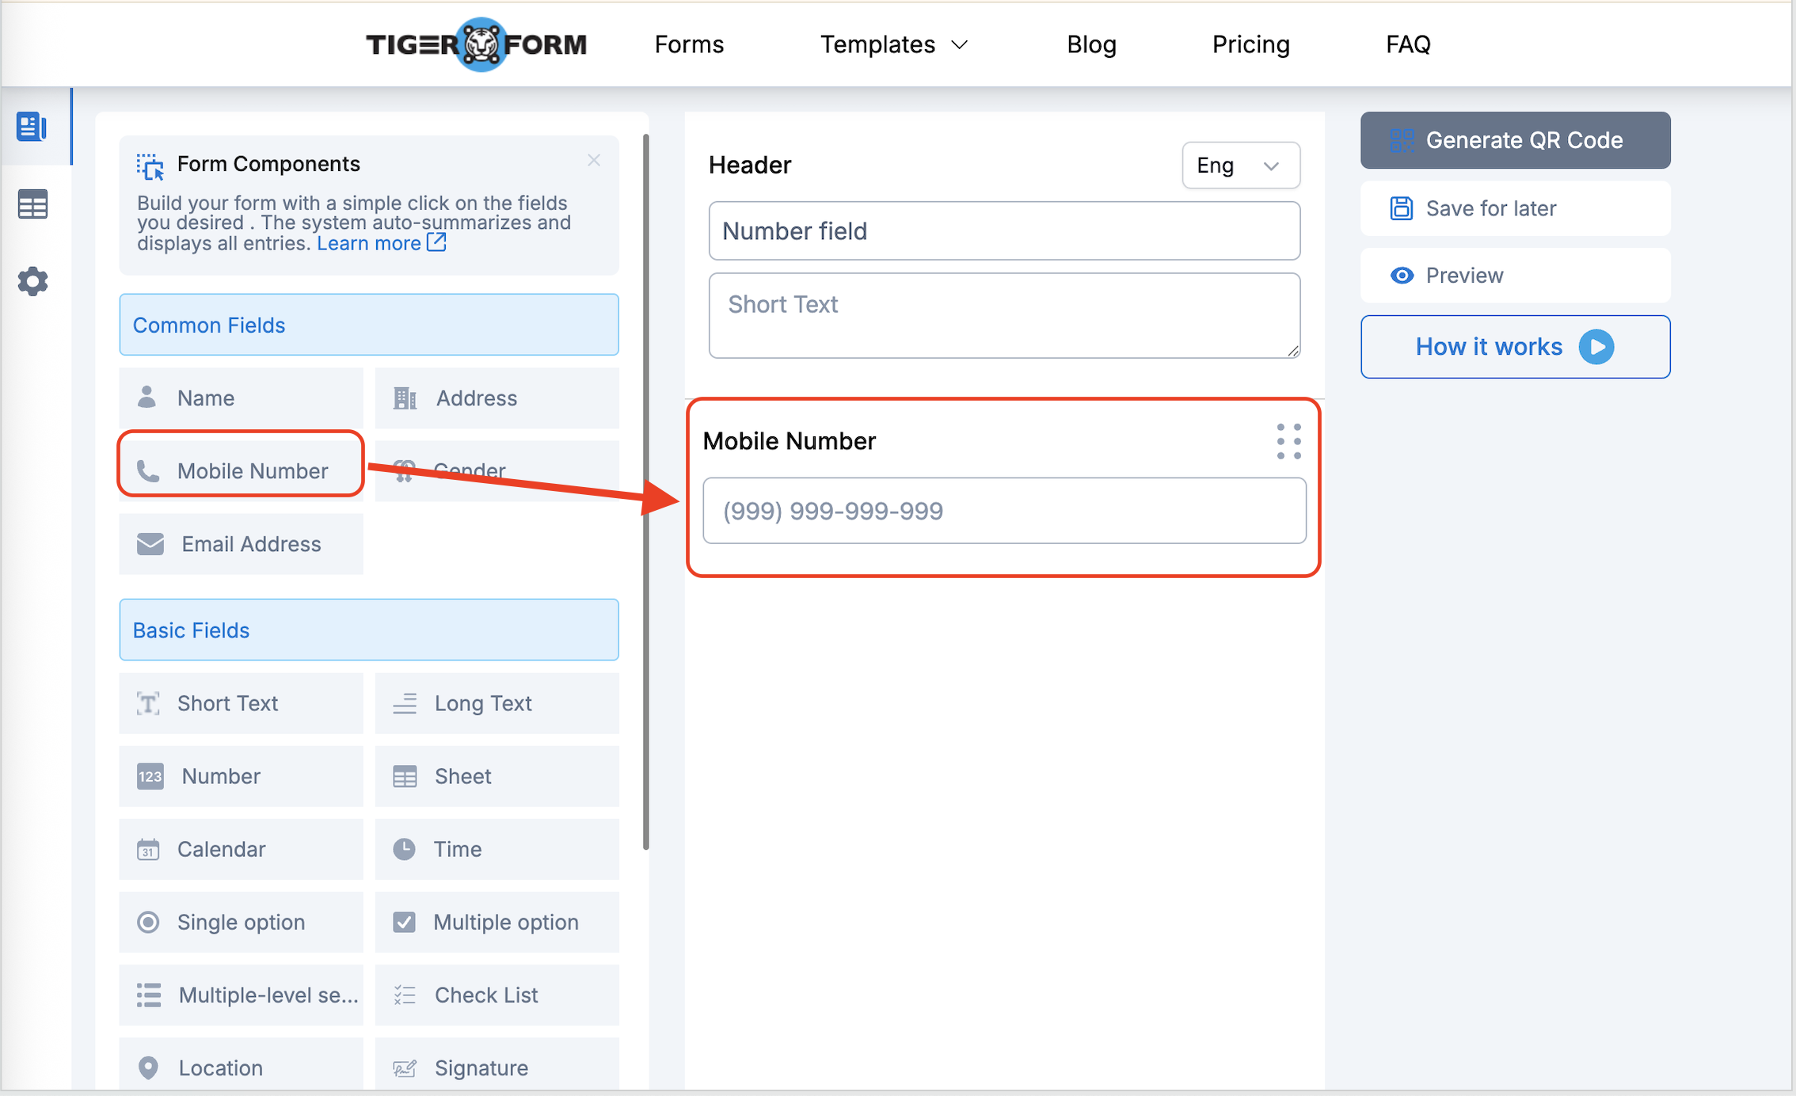
Task: Add a Multiple option checkbox field
Action: click(497, 922)
